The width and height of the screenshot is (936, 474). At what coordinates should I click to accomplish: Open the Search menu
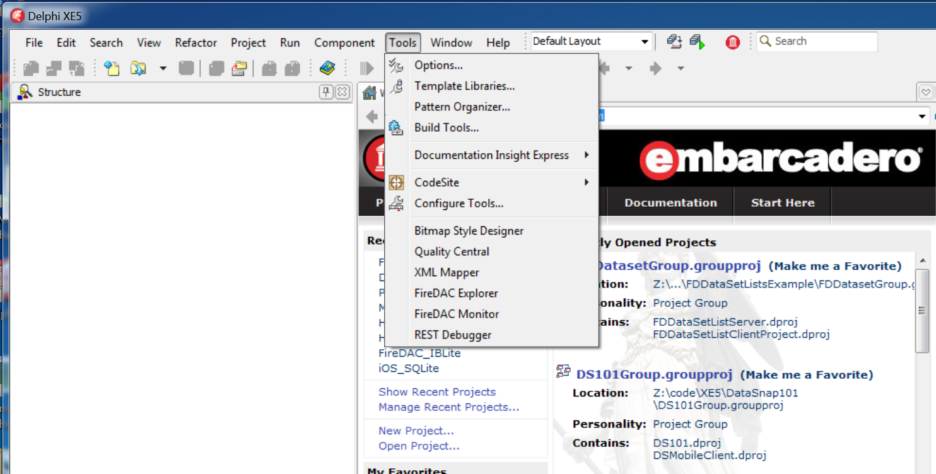point(106,43)
